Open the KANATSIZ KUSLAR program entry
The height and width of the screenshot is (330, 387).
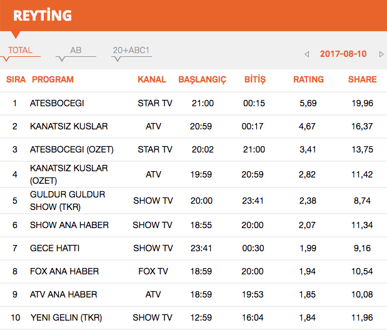click(x=69, y=126)
